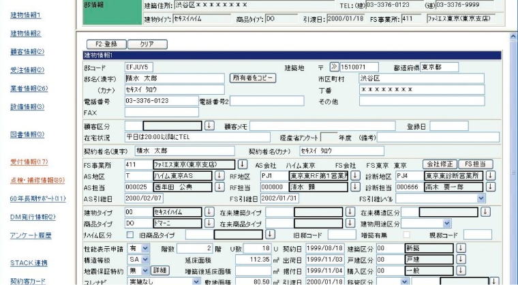Image resolution: width=518 pixels, height=285 pixels.
Task: Expand the FS引継レベル dropdown
Action: [x=482, y=197]
